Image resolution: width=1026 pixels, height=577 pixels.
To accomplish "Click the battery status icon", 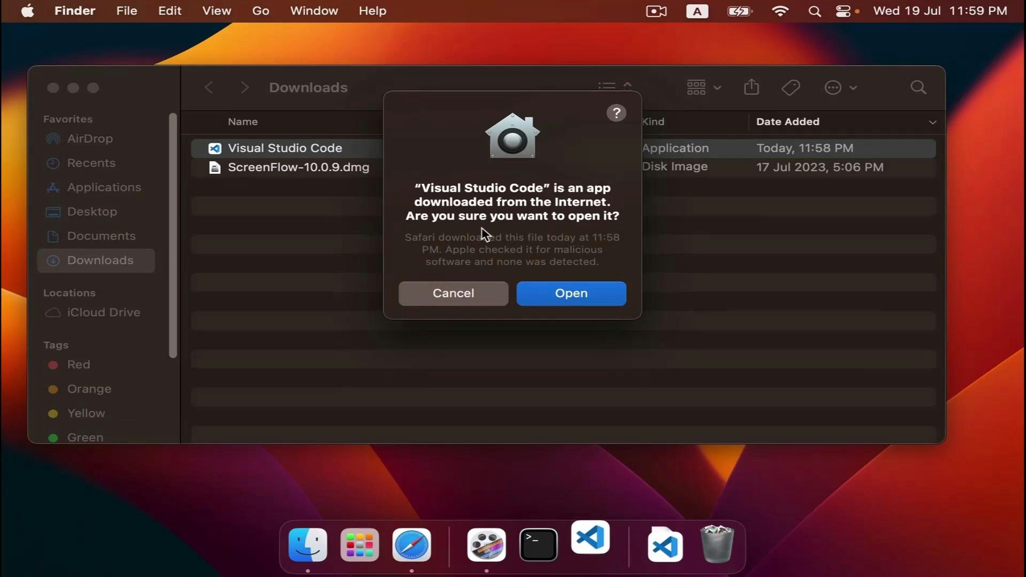I will (740, 11).
